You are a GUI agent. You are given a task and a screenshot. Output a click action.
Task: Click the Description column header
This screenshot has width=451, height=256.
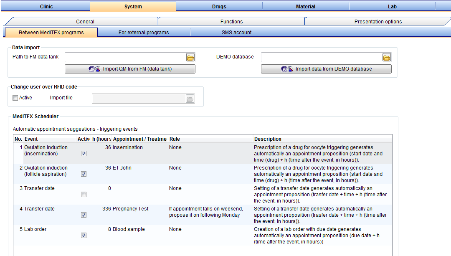click(x=322, y=139)
